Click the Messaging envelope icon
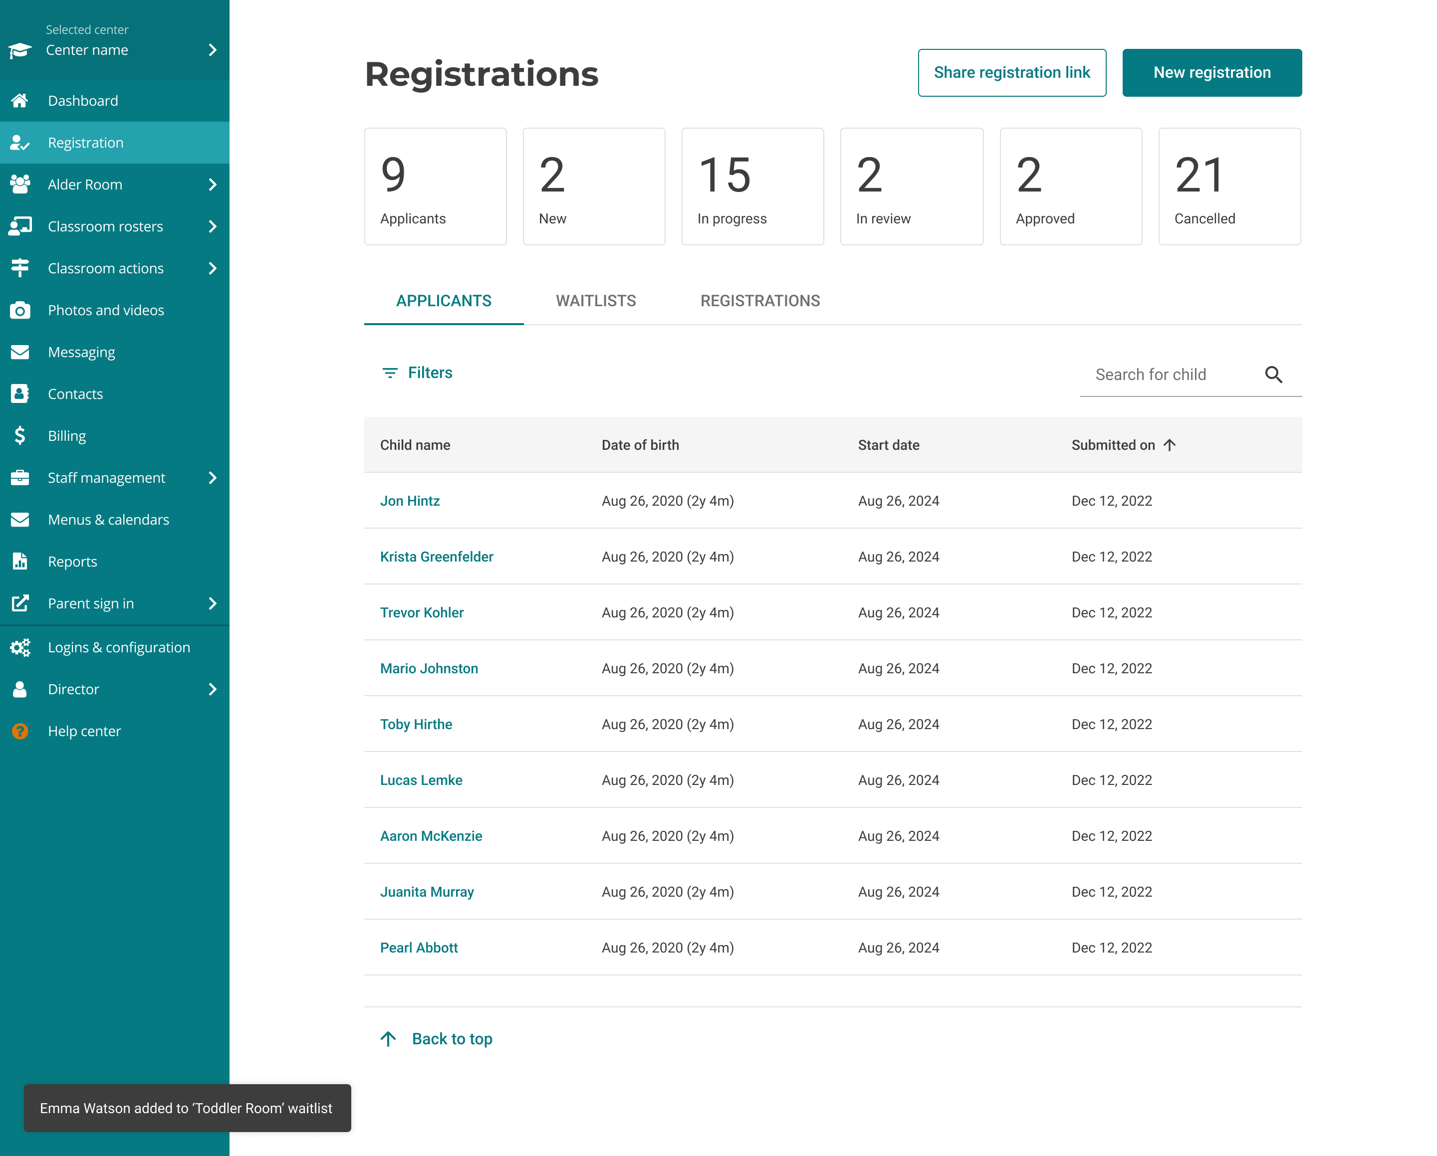This screenshot has height=1156, width=1437. click(x=20, y=352)
